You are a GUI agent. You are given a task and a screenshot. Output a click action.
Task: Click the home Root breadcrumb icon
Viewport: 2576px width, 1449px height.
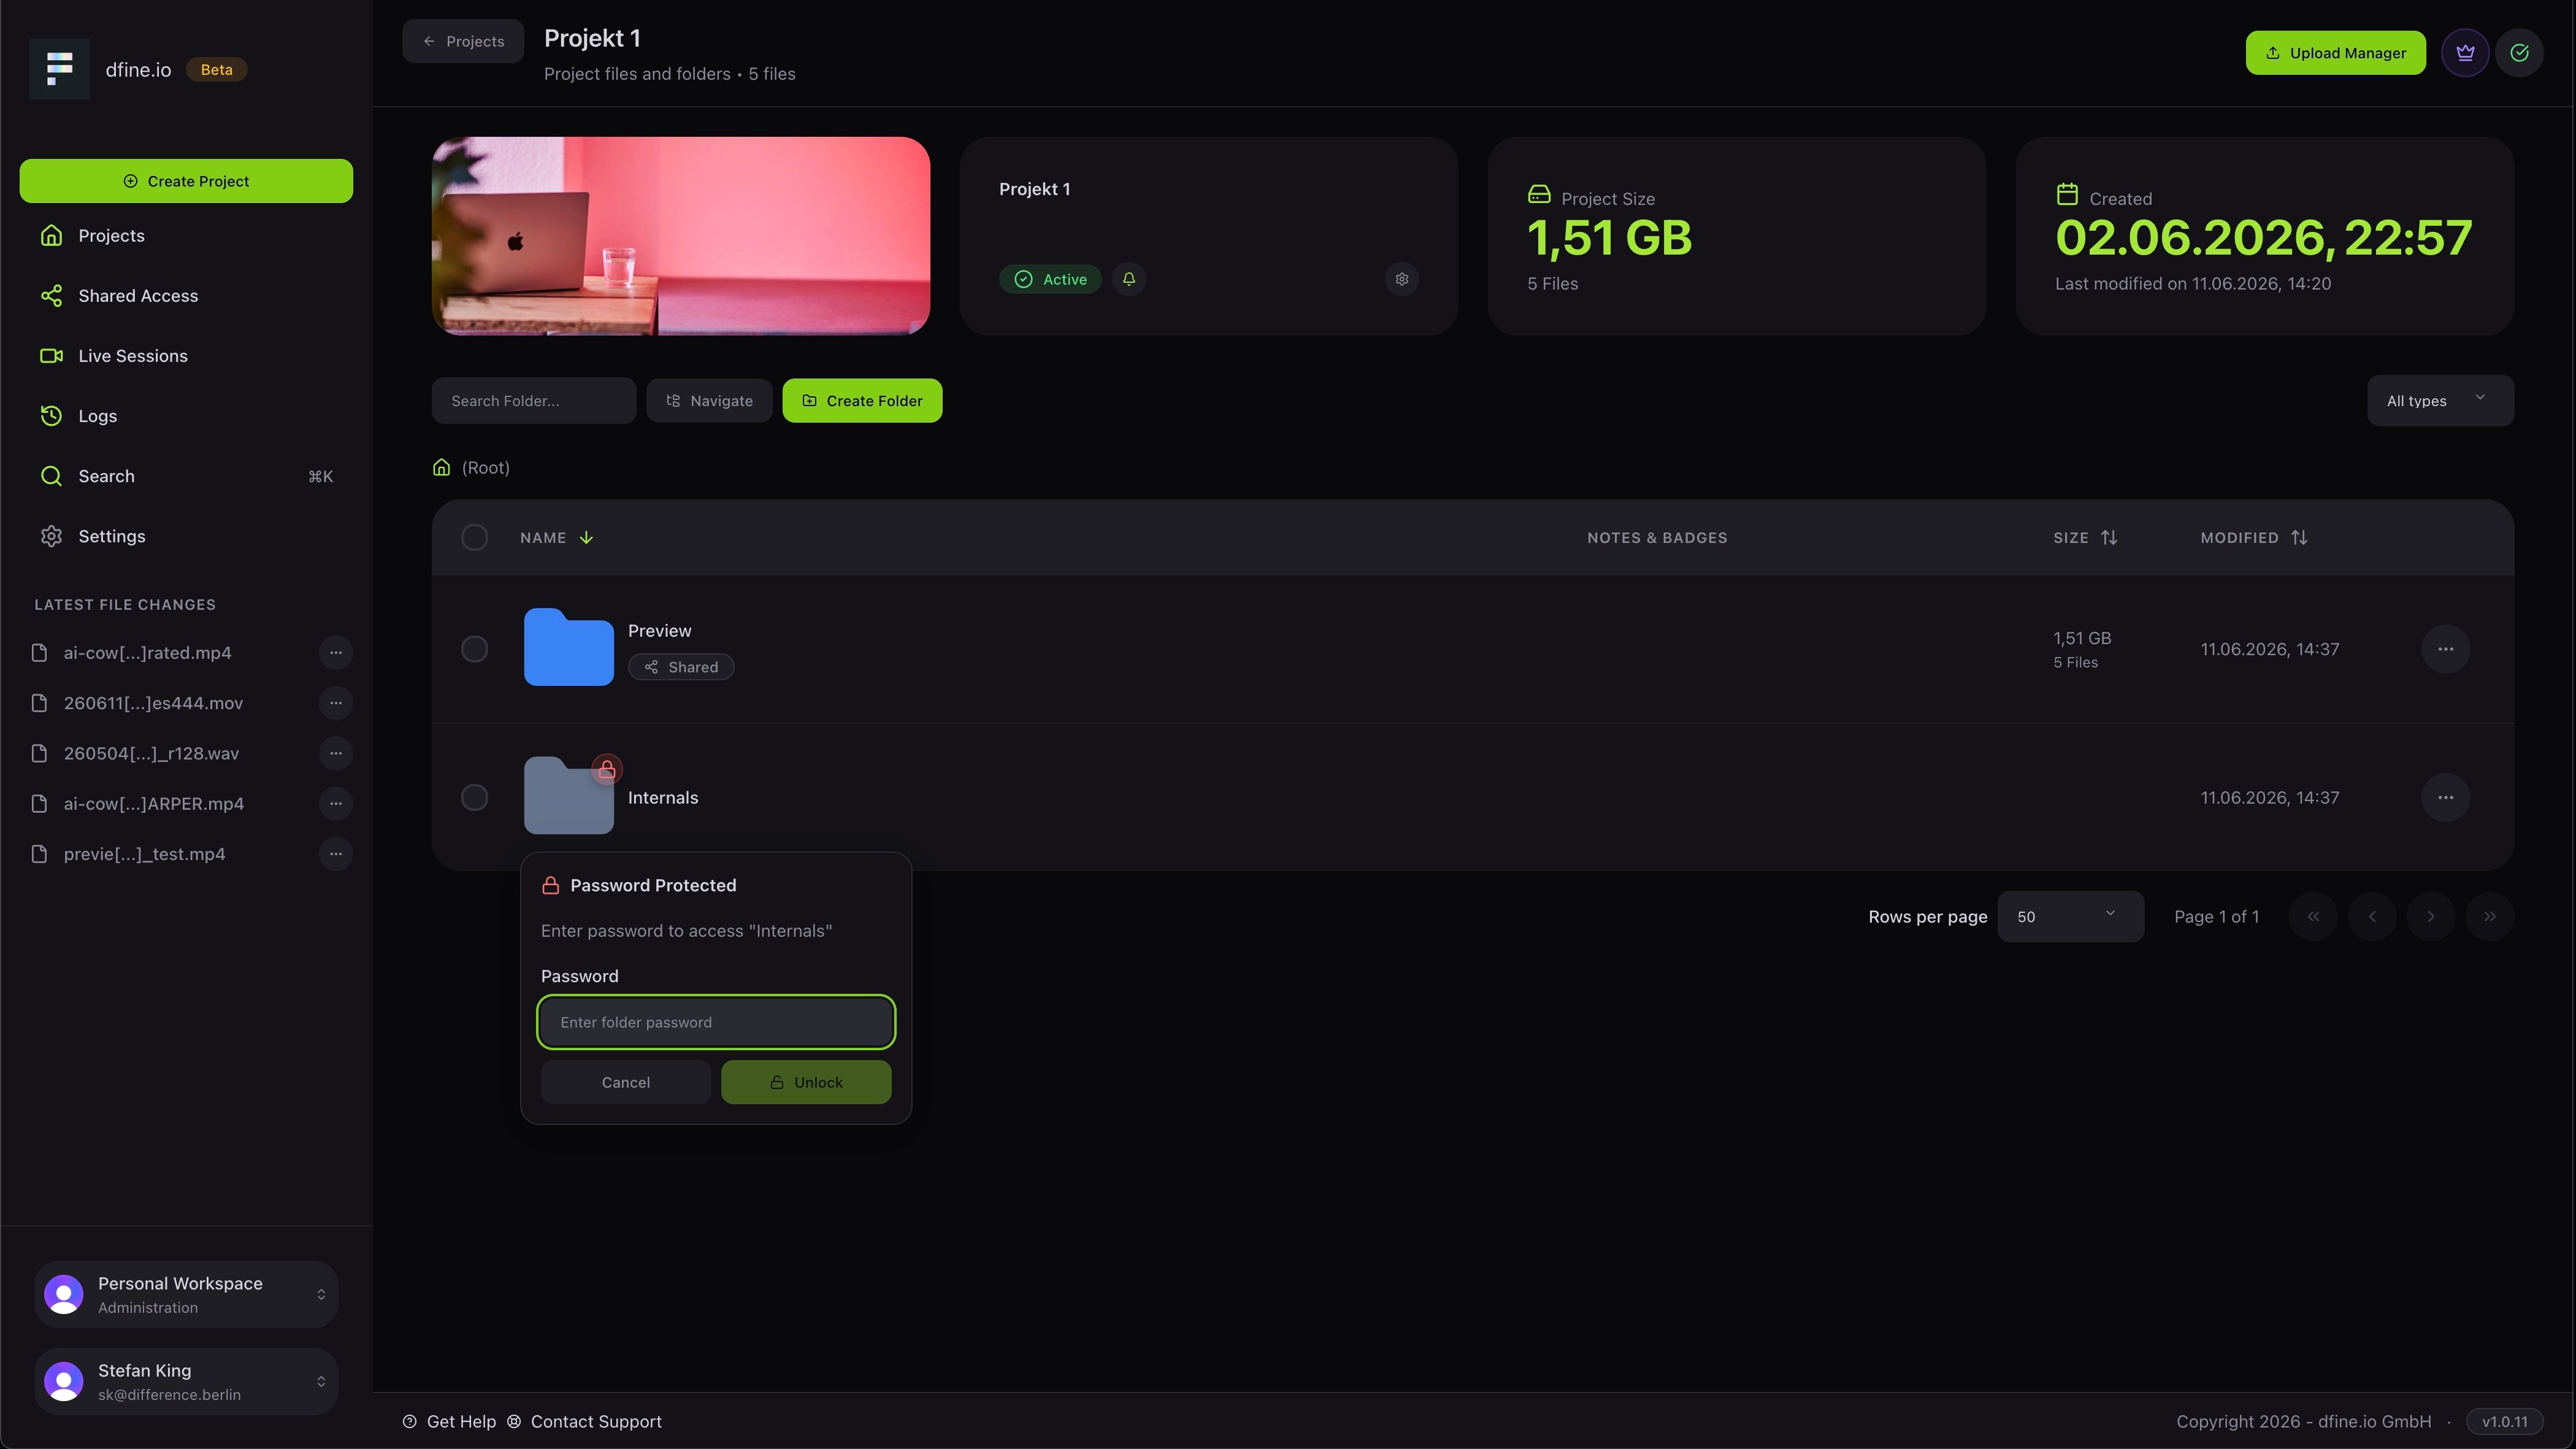(441, 467)
